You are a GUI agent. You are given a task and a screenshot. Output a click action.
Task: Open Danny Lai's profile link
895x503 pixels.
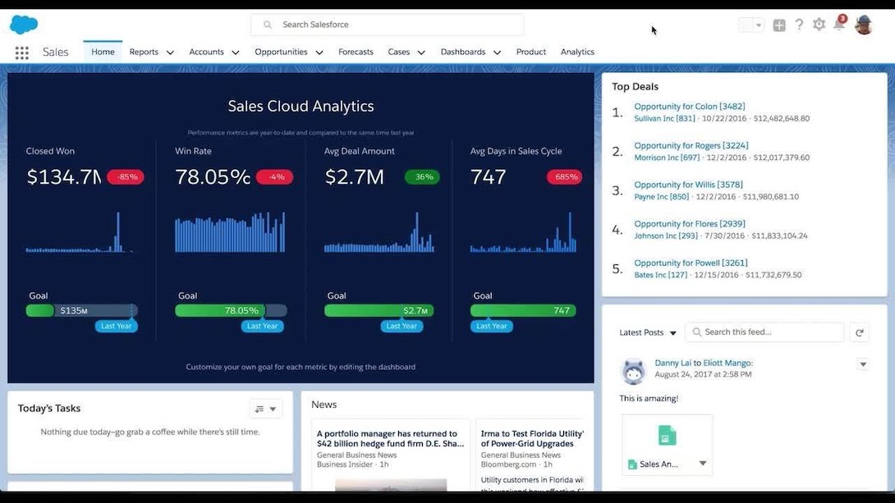672,364
